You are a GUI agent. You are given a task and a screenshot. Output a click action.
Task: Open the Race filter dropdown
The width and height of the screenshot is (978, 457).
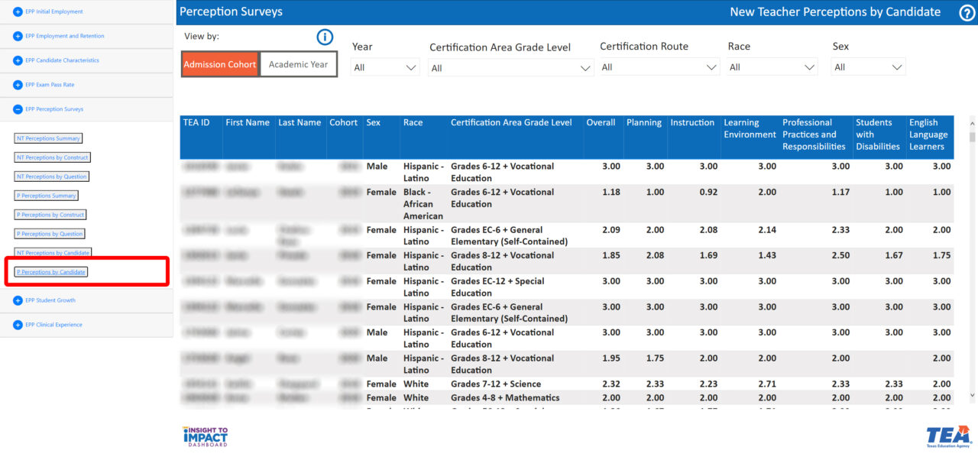coord(772,67)
